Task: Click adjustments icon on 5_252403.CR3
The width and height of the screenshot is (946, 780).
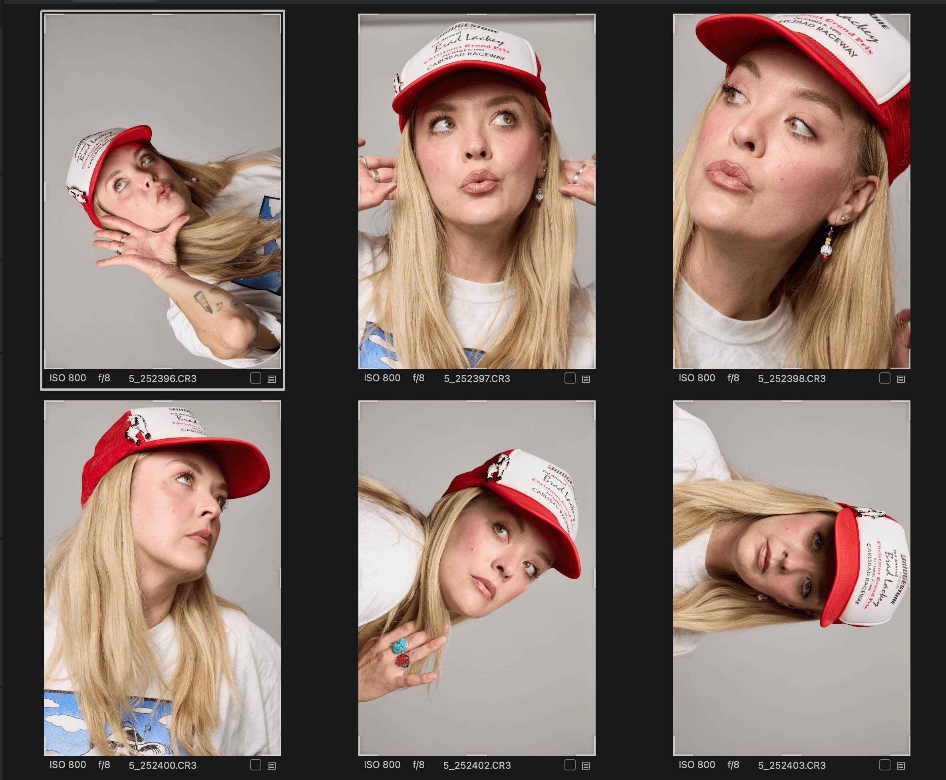Action: click(x=900, y=766)
